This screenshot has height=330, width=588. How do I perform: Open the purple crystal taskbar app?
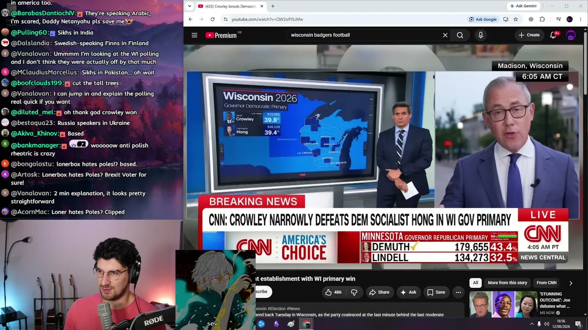[276, 324]
